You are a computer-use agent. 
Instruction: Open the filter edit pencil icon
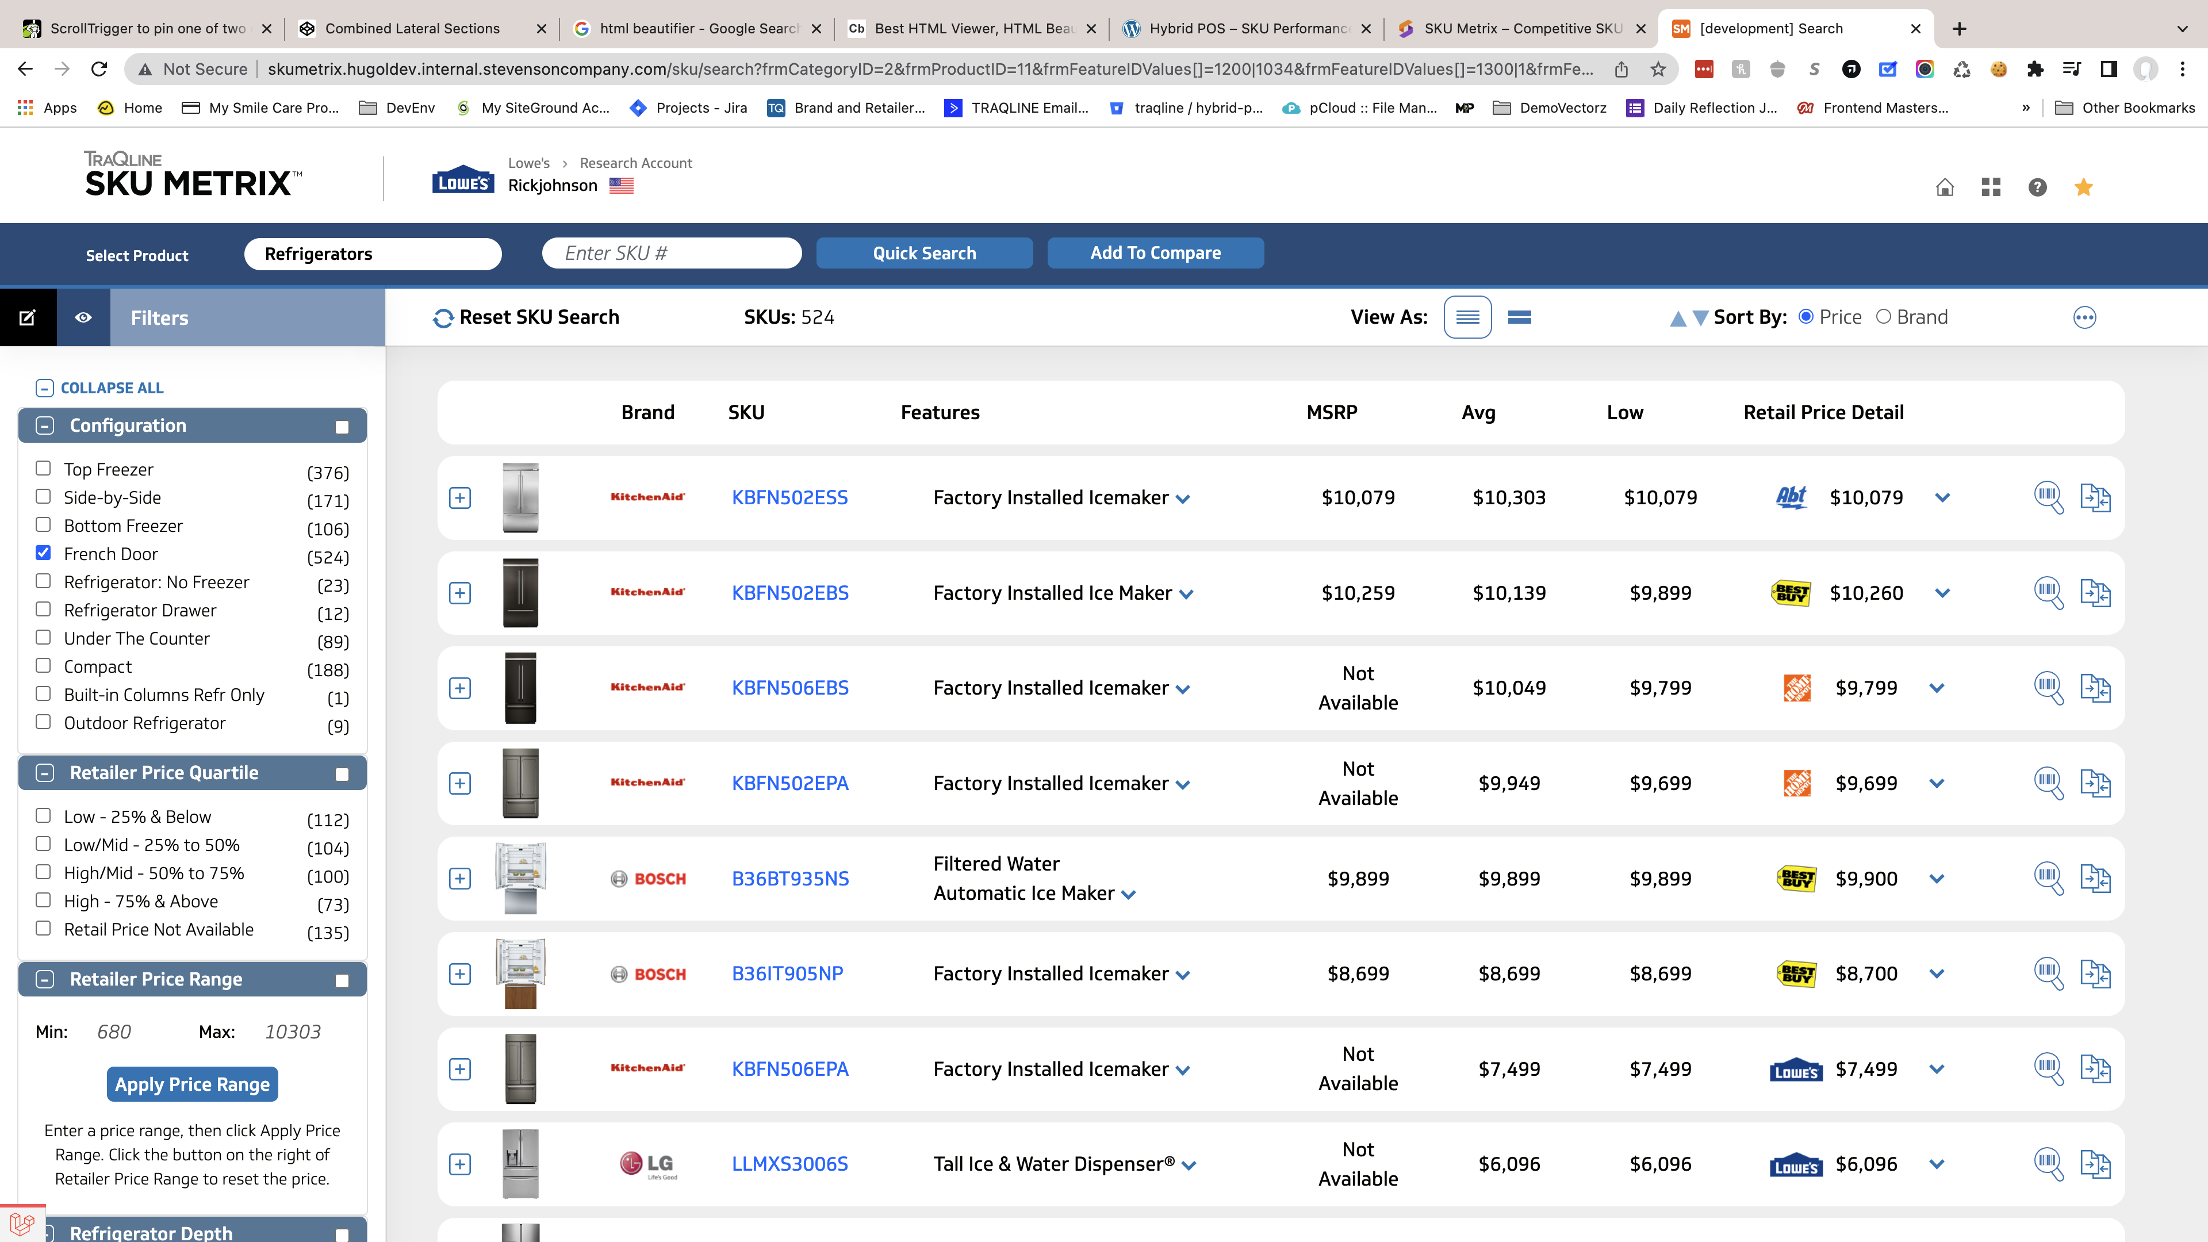(28, 318)
